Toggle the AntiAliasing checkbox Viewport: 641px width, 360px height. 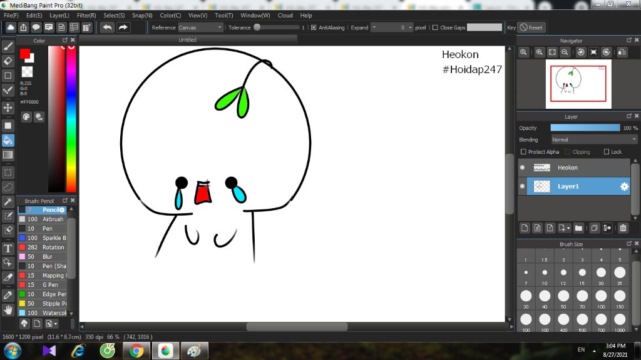(x=314, y=27)
